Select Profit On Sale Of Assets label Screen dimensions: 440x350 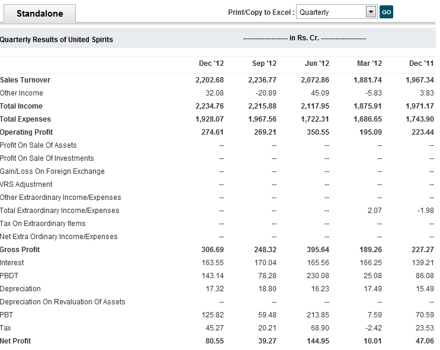point(38,145)
